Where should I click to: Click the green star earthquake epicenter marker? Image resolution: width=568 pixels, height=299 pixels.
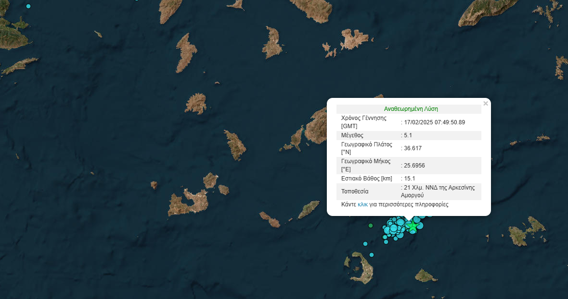[412, 226]
